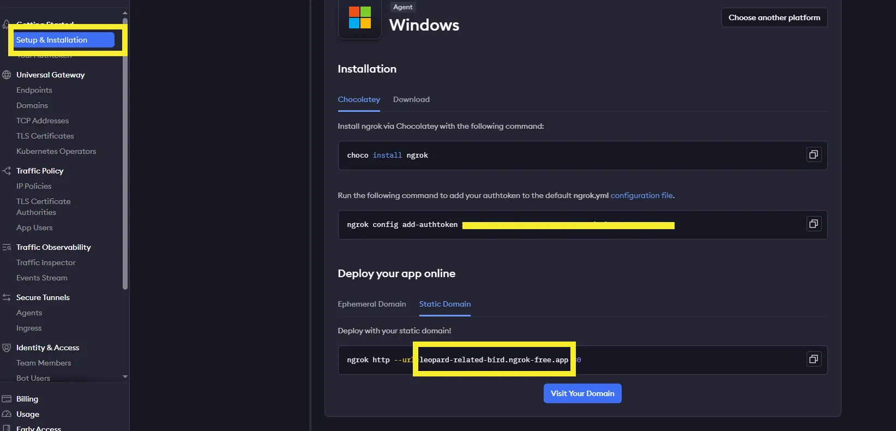896x431 pixels.
Task: Click the Identity & Access shield icon
Action: pyautogui.click(x=7, y=348)
